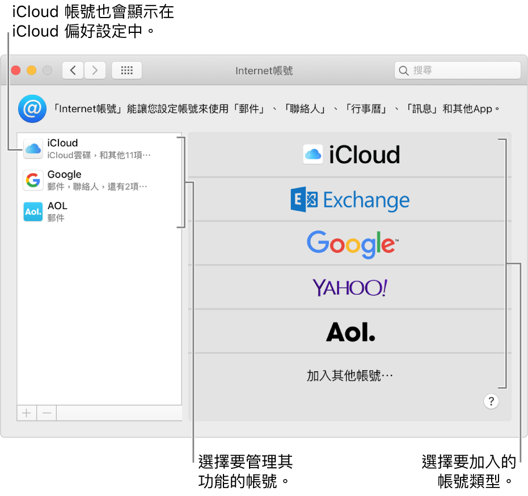Select the AOL account in the list
This screenshot has height=496, width=528.
[x=99, y=211]
